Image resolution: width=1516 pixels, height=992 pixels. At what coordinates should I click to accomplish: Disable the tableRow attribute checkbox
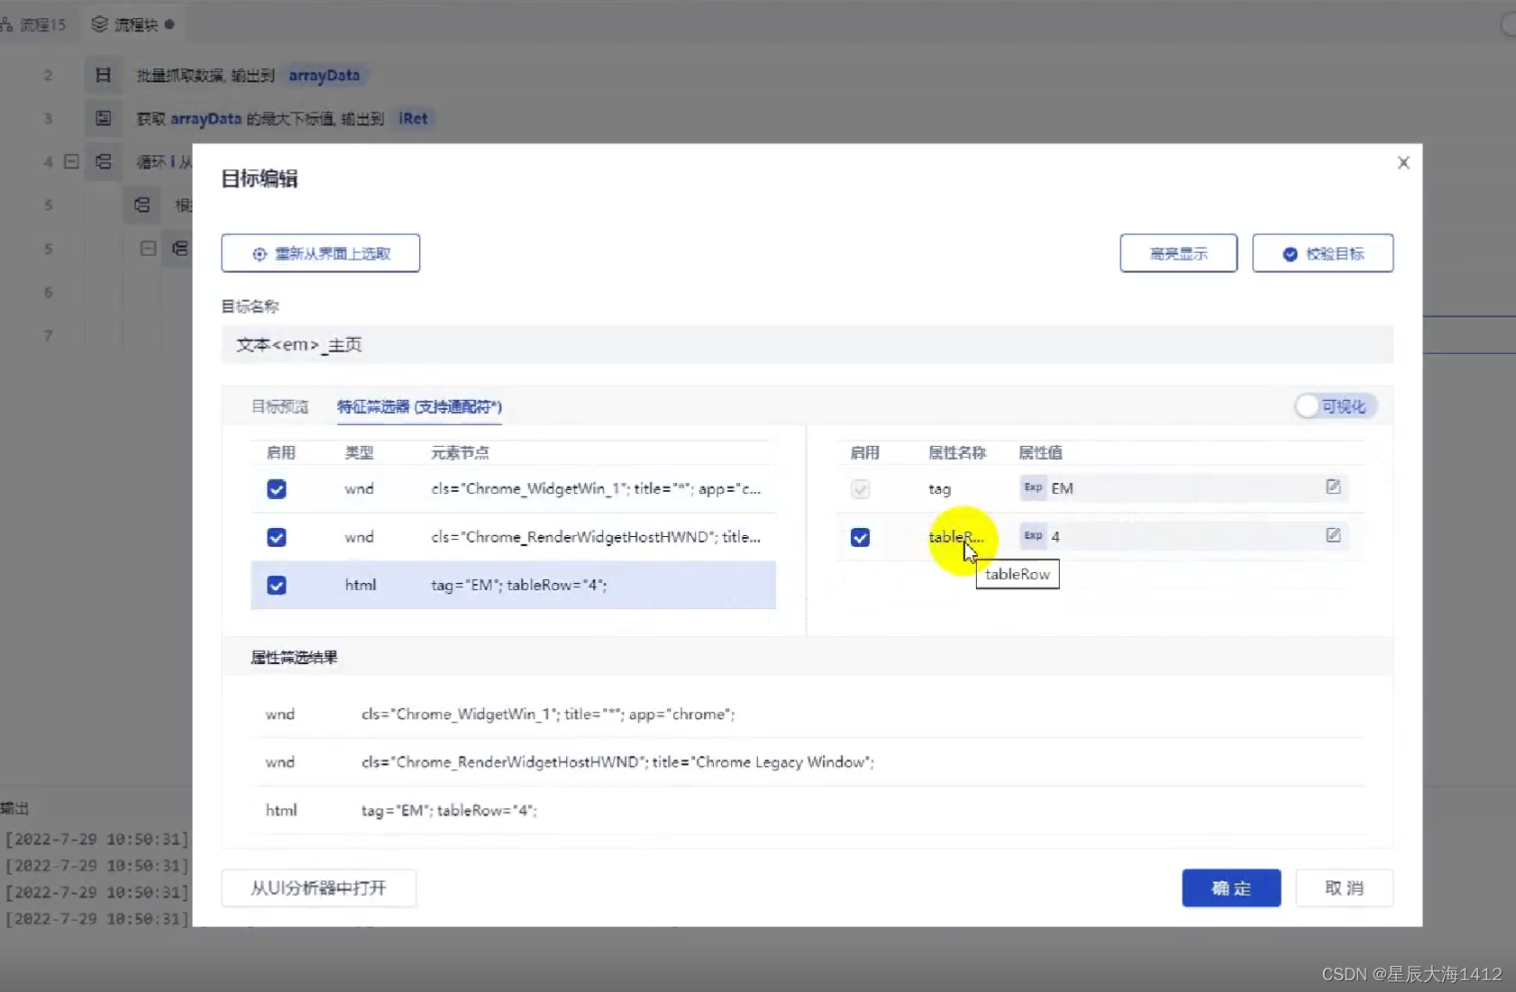pyautogui.click(x=860, y=537)
